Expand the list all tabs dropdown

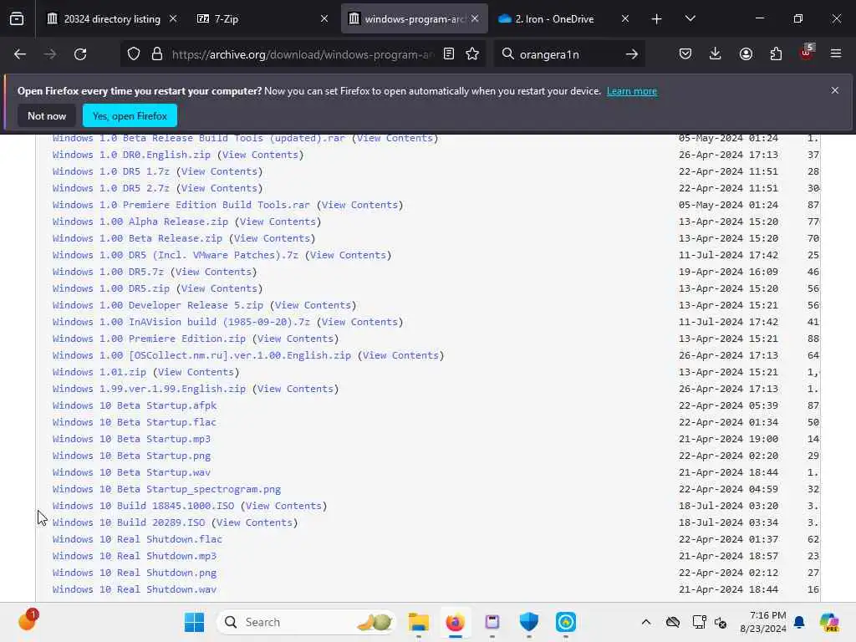(x=690, y=19)
